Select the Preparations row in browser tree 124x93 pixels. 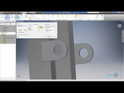8,30
